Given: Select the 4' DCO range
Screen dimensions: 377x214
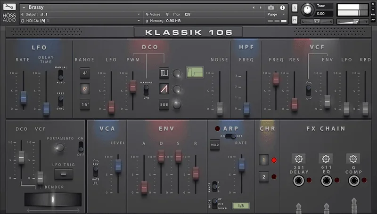Looking at the screenshot, I should click(x=85, y=73).
